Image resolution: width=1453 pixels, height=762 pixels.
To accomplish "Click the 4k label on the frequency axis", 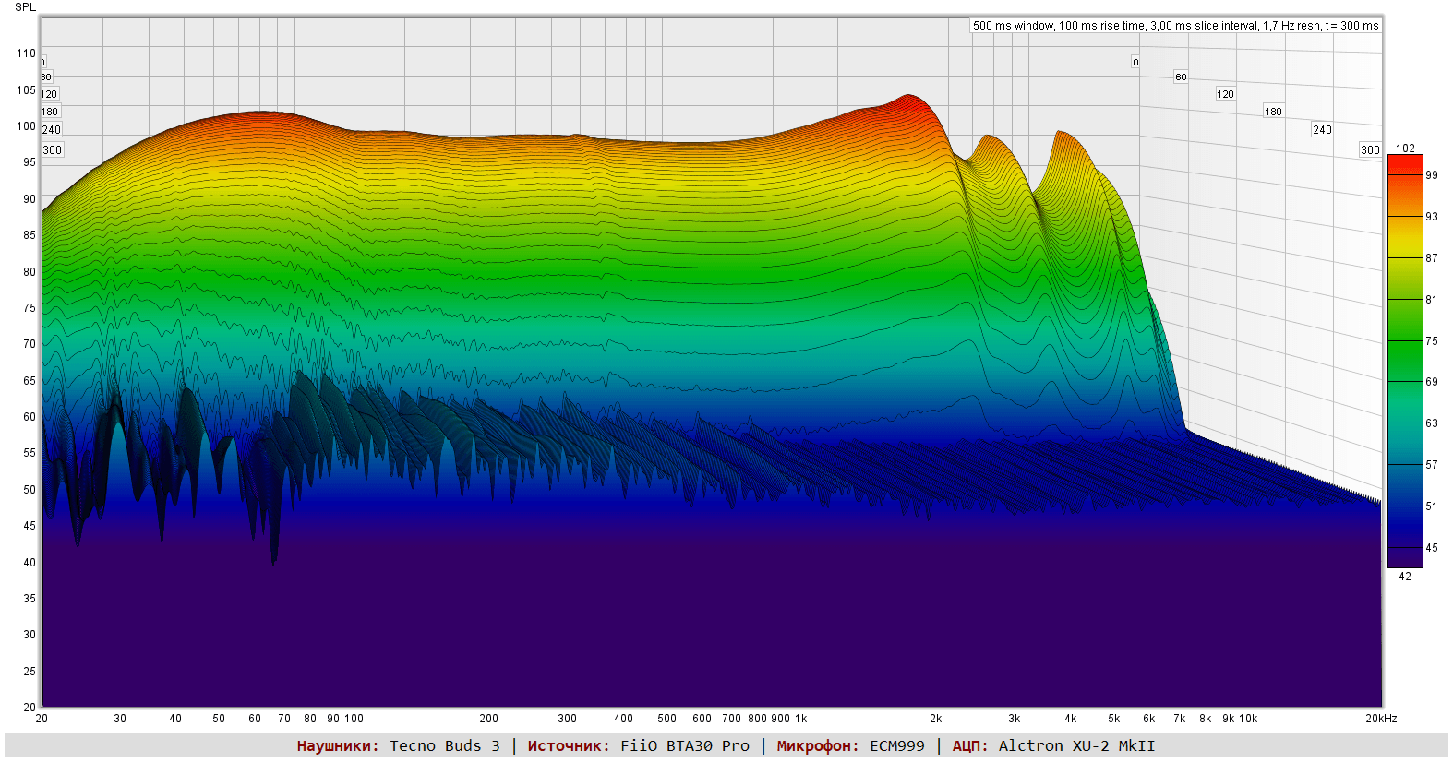I will [1071, 719].
